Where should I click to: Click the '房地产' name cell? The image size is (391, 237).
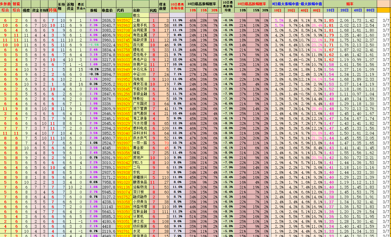[141, 158]
